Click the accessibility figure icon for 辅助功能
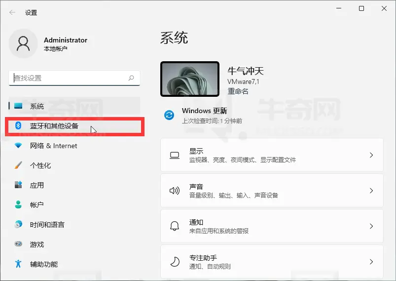 tap(18, 264)
